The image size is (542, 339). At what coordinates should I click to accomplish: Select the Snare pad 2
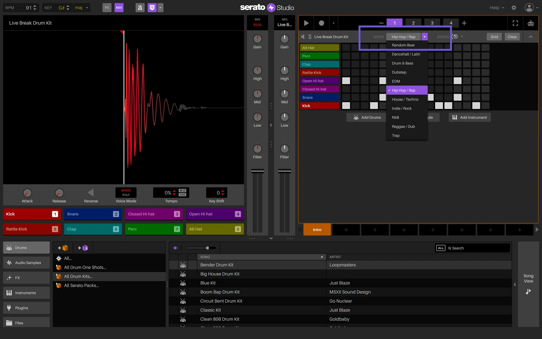click(93, 214)
